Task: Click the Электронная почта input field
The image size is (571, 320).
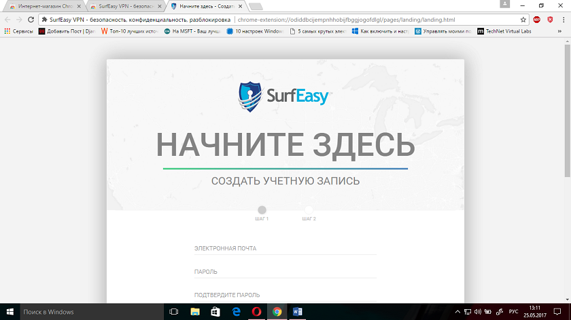Action: click(285, 249)
